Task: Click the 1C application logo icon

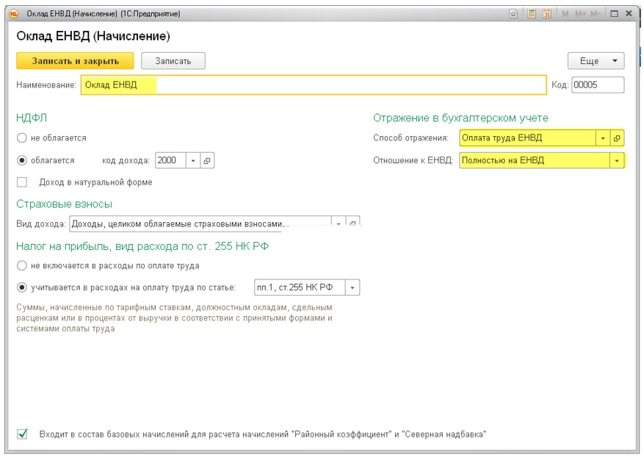Action: (14, 13)
